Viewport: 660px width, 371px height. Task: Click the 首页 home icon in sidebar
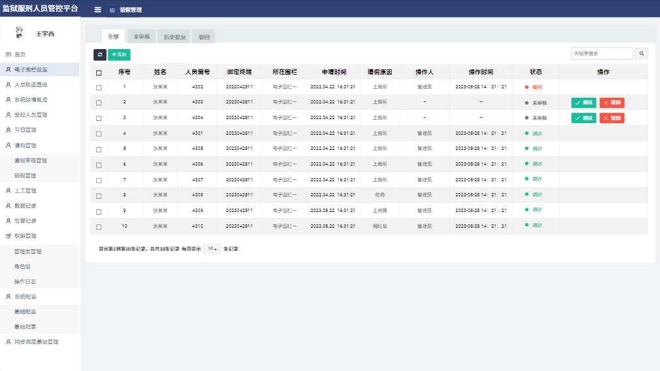point(9,54)
